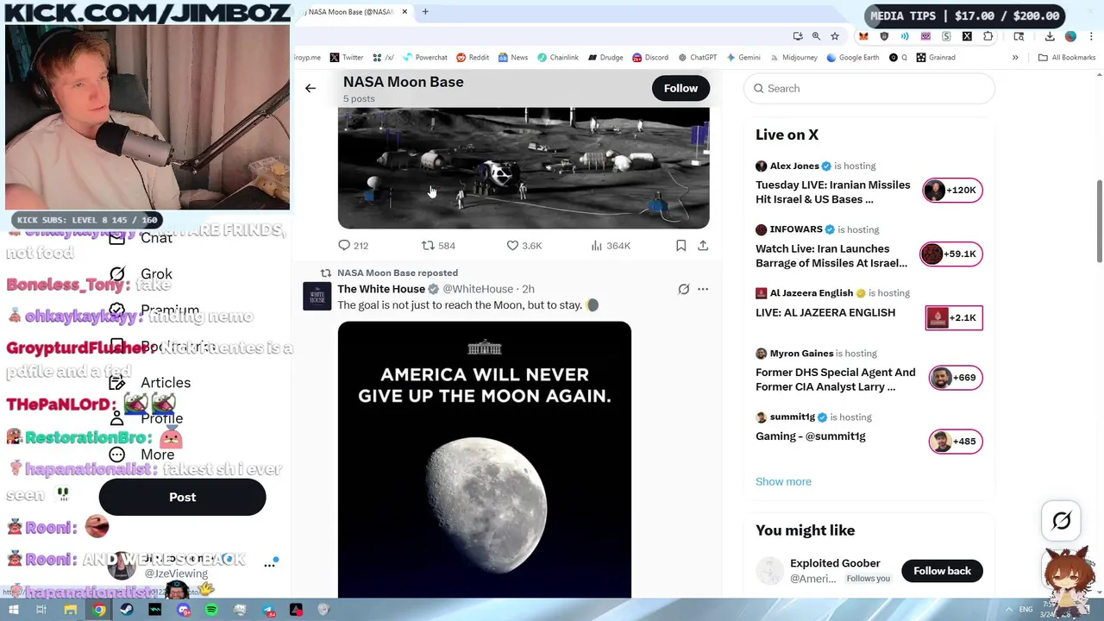The width and height of the screenshot is (1104, 621).
Task: Open the Midjourney bookmark
Action: point(793,58)
